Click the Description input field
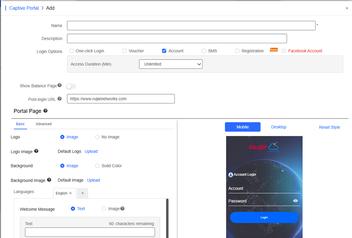352x238 pixels. [177, 38]
